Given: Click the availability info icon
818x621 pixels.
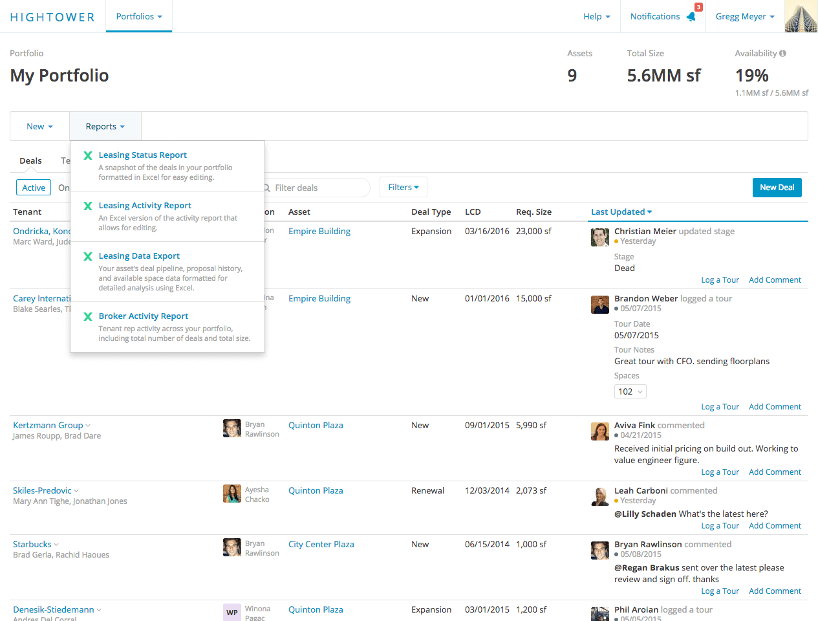Looking at the screenshot, I should click(782, 53).
